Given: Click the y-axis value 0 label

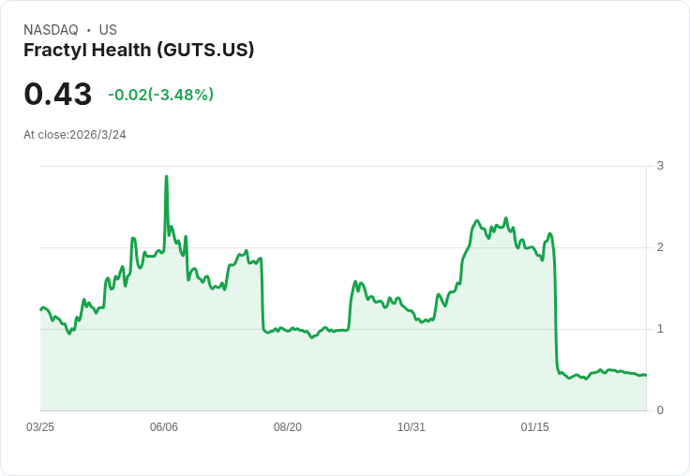Looking at the screenshot, I should [x=660, y=410].
